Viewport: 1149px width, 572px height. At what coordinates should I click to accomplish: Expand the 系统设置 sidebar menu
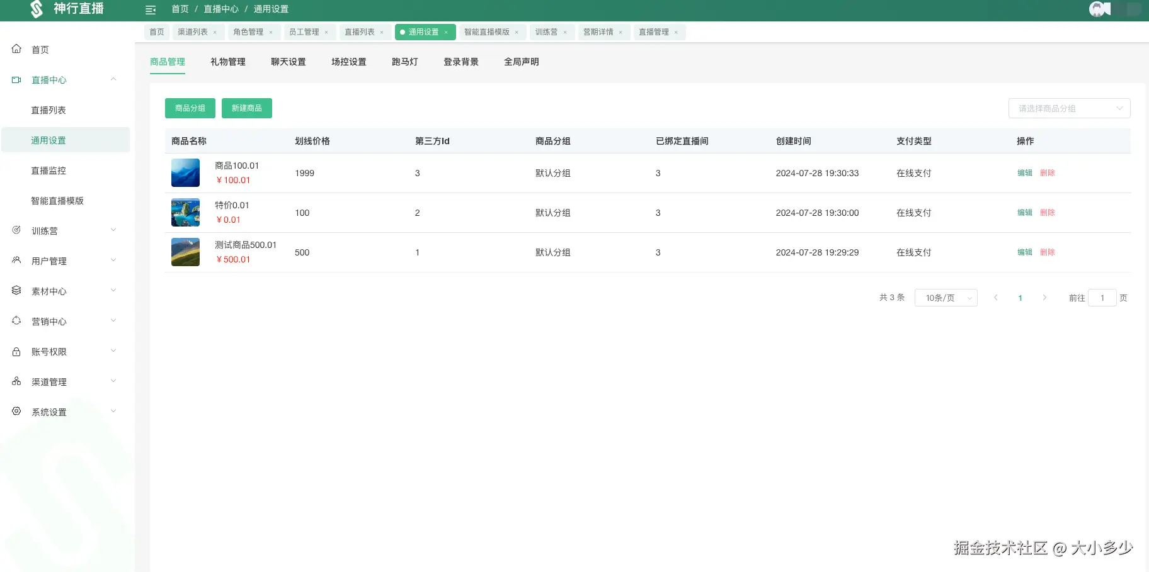[x=113, y=412]
